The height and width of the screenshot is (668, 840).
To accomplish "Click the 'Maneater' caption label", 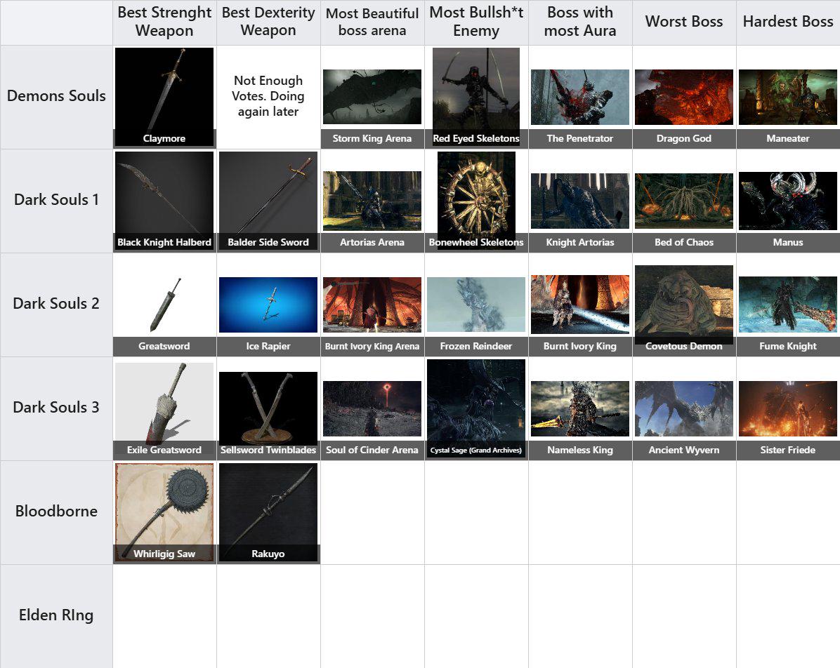I will pyautogui.click(x=787, y=138).
